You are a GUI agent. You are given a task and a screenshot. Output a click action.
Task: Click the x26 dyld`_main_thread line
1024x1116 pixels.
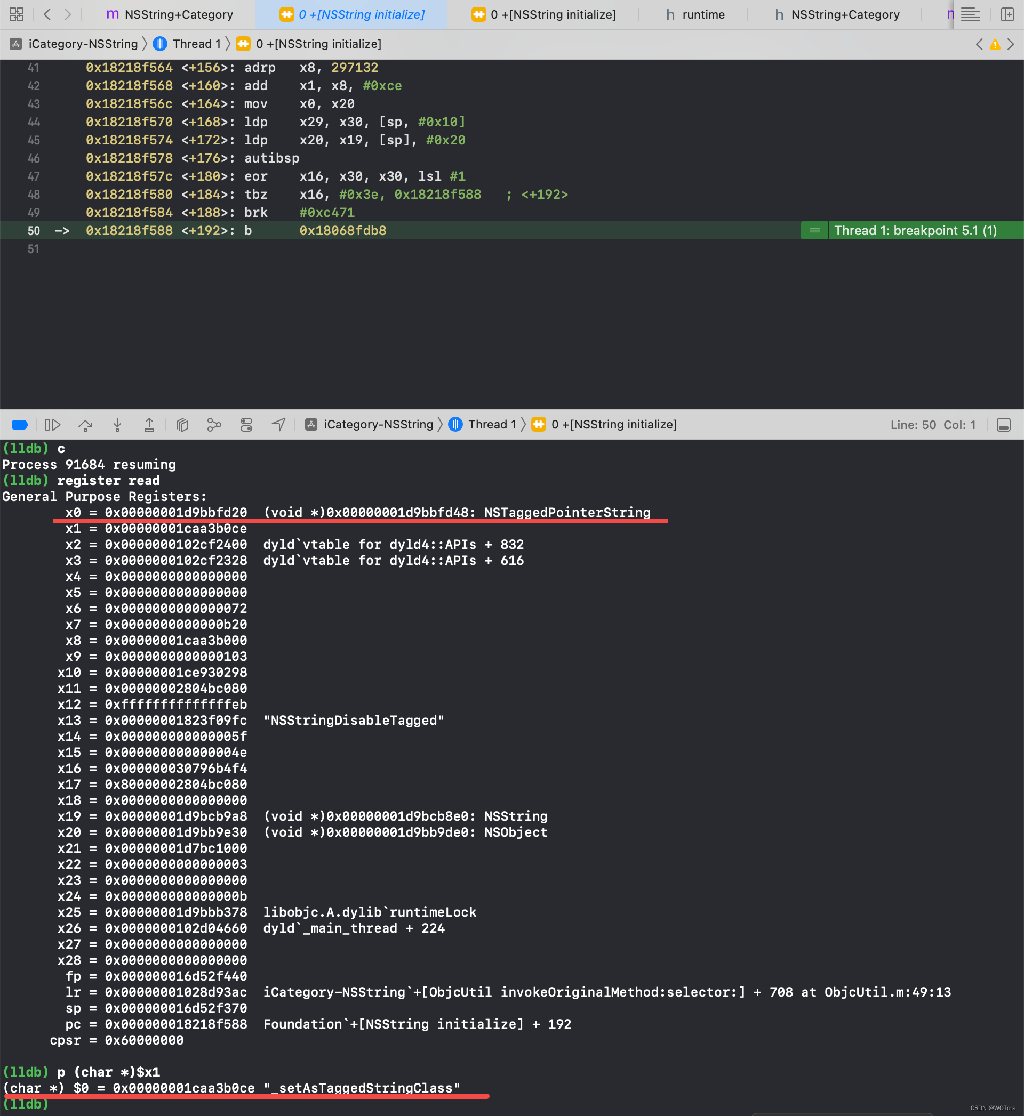(x=251, y=928)
